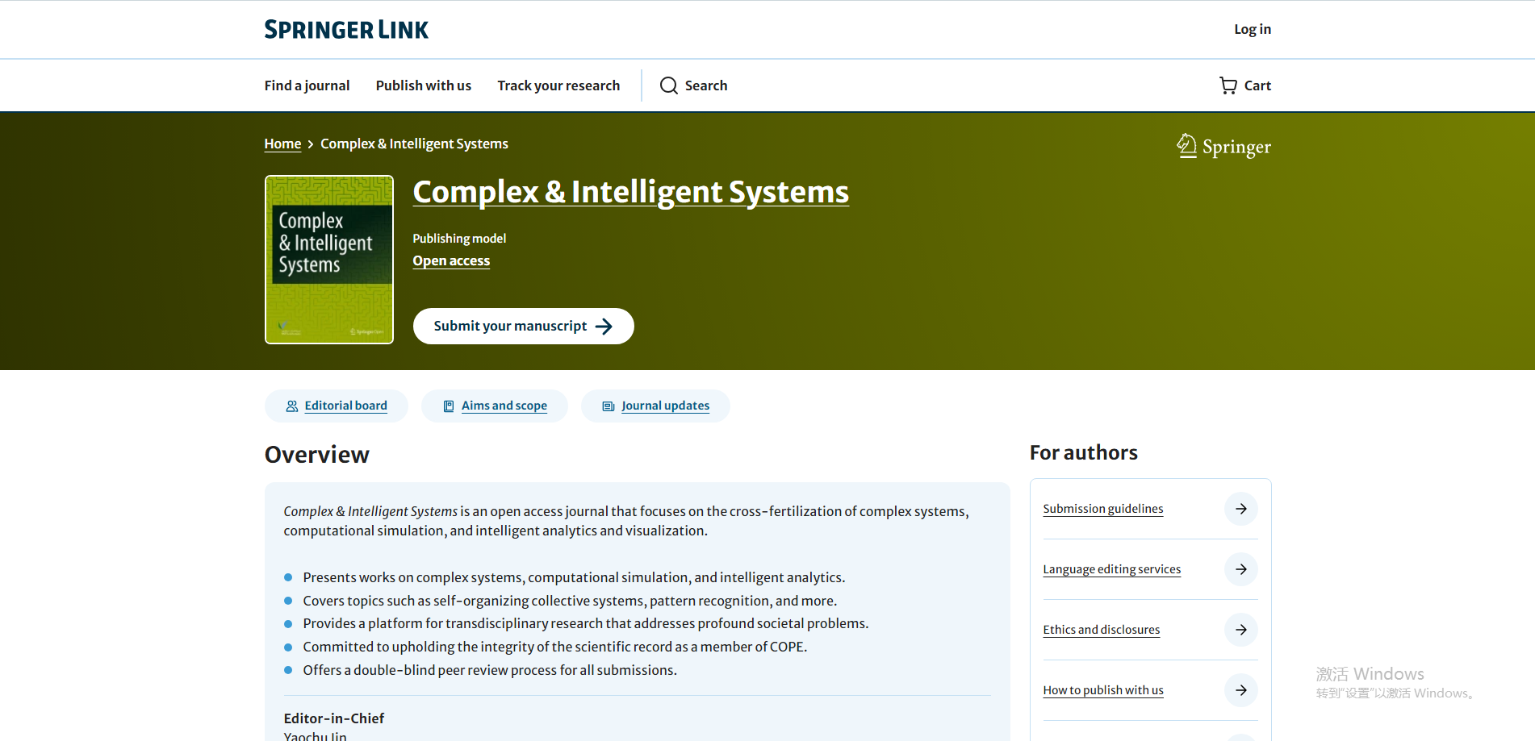Click the Publishing model label
Image resolution: width=1535 pixels, height=741 pixels.
click(x=459, y=239)
